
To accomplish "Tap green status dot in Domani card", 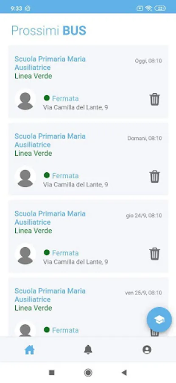I will (47, 175).
